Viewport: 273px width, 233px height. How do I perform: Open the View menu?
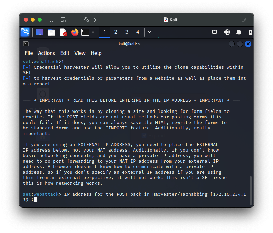pos(80,53)
